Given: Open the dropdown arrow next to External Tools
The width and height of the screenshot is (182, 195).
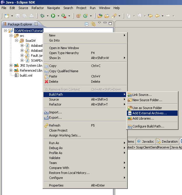Looking at the screenshot, I should pyautogui.click(x=69, y=16).
